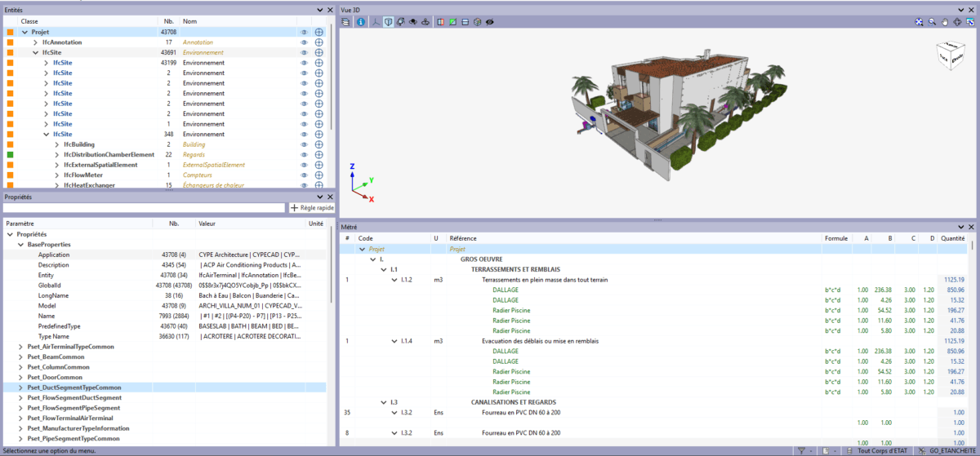Collapse the BaseProperties group
This screenshot has width=980, height=456.
click(x=20, y=245)
